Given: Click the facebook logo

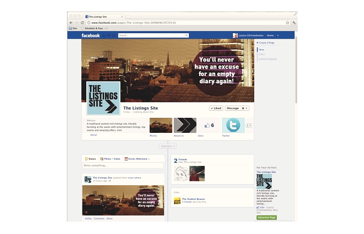Looking at the screenshot, I should tap(90, 35).
